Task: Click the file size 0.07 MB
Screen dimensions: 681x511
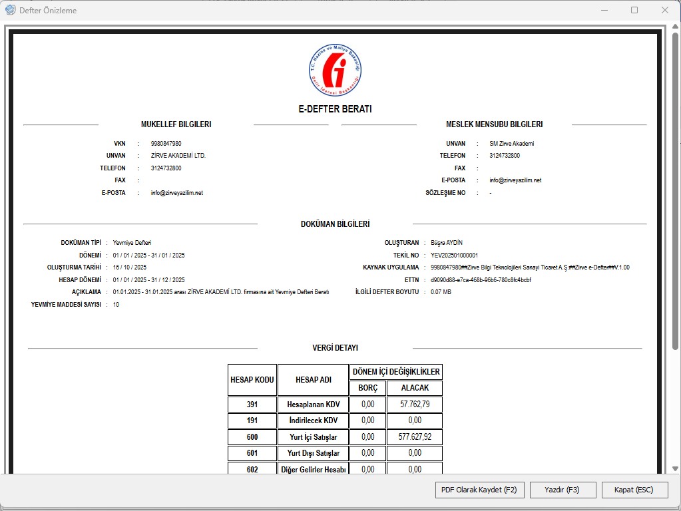Action: click(441, 291)
